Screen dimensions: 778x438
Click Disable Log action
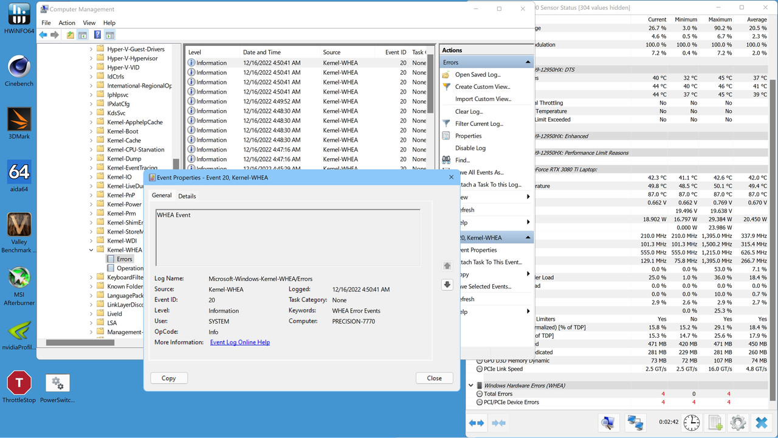click(470, 148)
